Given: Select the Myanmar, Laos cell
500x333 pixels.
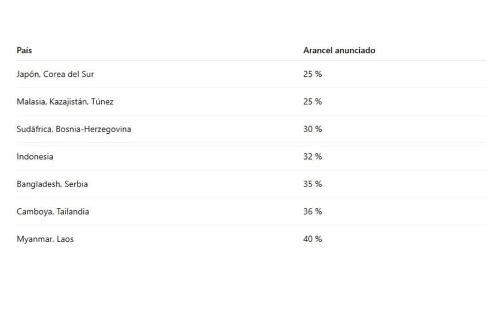Looking at the screenshot, I should pyautogui.click(x=45, y=239).
